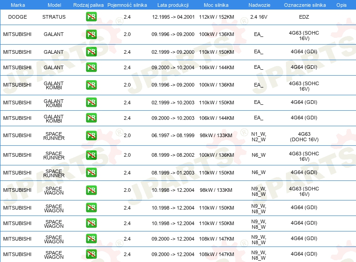Select the 112kW / 152KM power cell
Image resolution: width=356 pixels, height=262 pixels.
216,17
